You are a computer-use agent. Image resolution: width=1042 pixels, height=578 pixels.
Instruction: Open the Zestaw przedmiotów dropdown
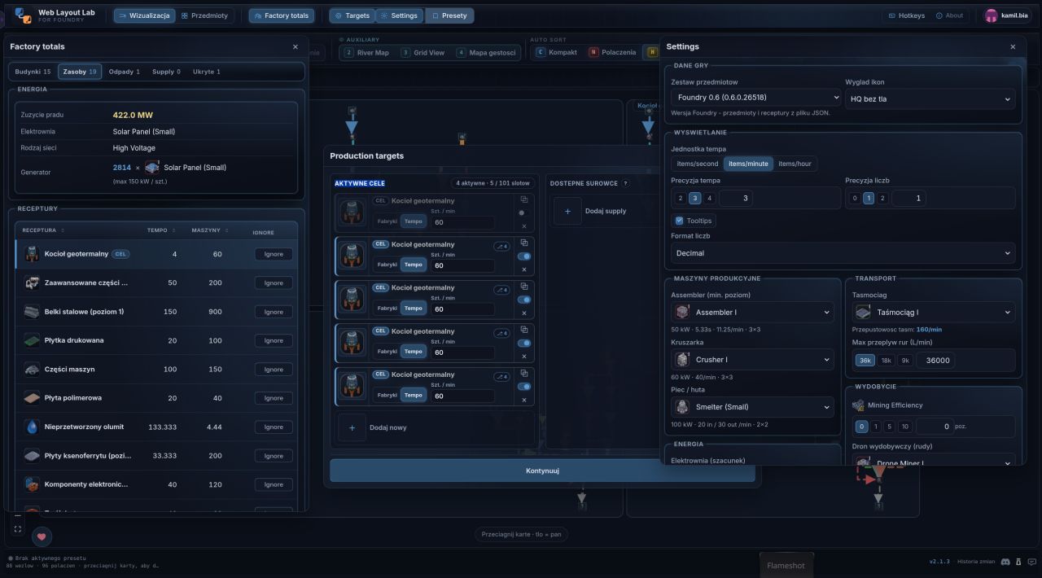(755, 98)
